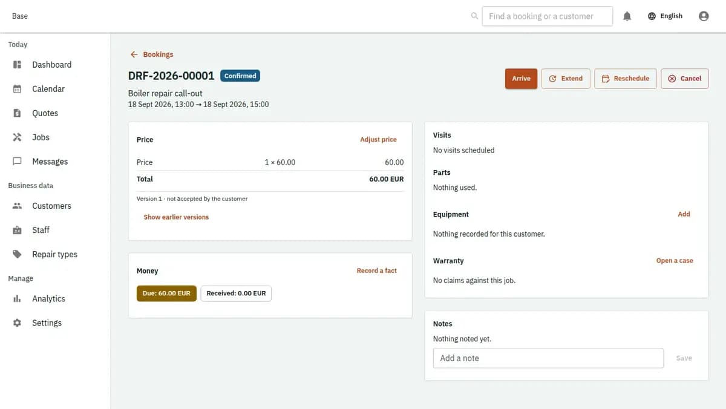Viewport: 726px width, 409px height.
Task: Click the Repair types tag icon
Action: 18,254
